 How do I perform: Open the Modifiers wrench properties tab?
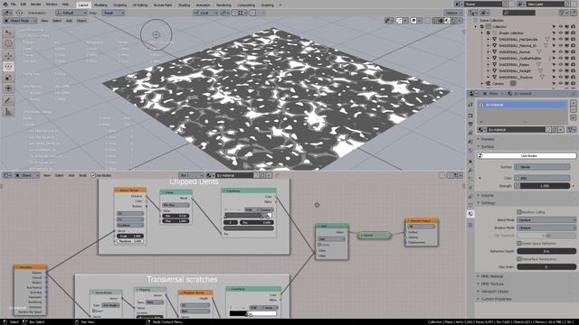pos(470,171)
